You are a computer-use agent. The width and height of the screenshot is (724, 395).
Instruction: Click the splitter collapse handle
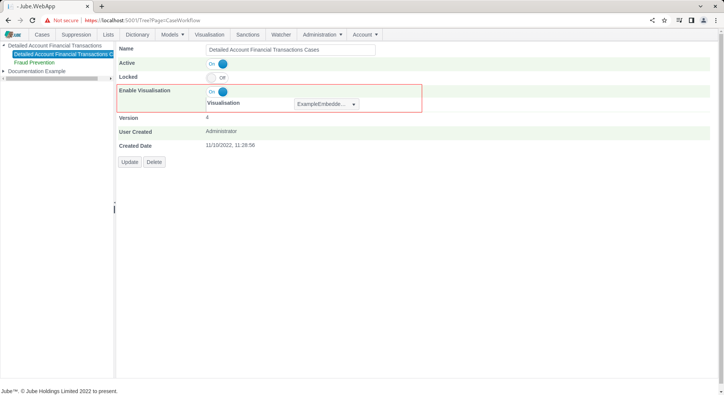[x=115, y=203]
